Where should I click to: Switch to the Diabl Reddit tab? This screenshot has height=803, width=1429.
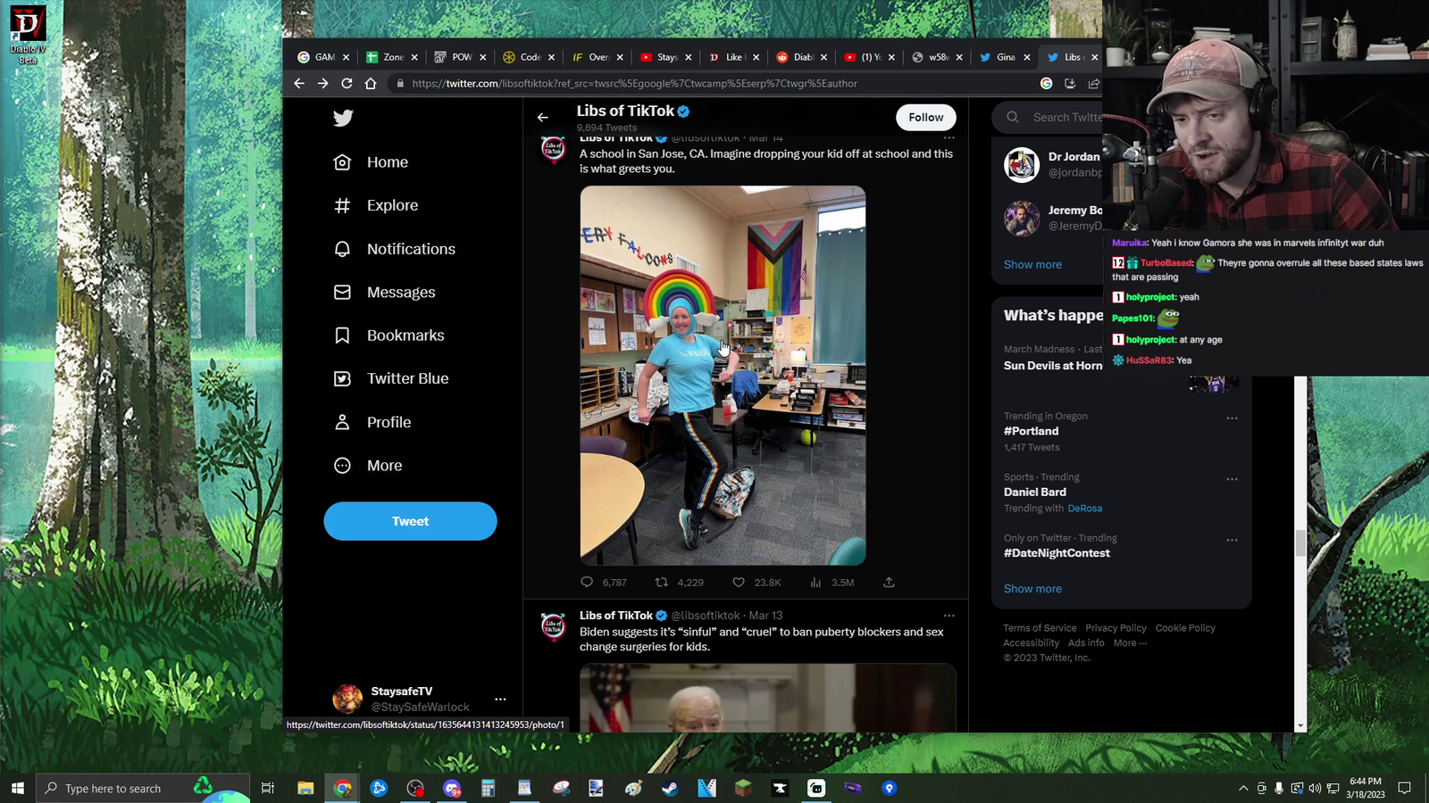(800, 57)
